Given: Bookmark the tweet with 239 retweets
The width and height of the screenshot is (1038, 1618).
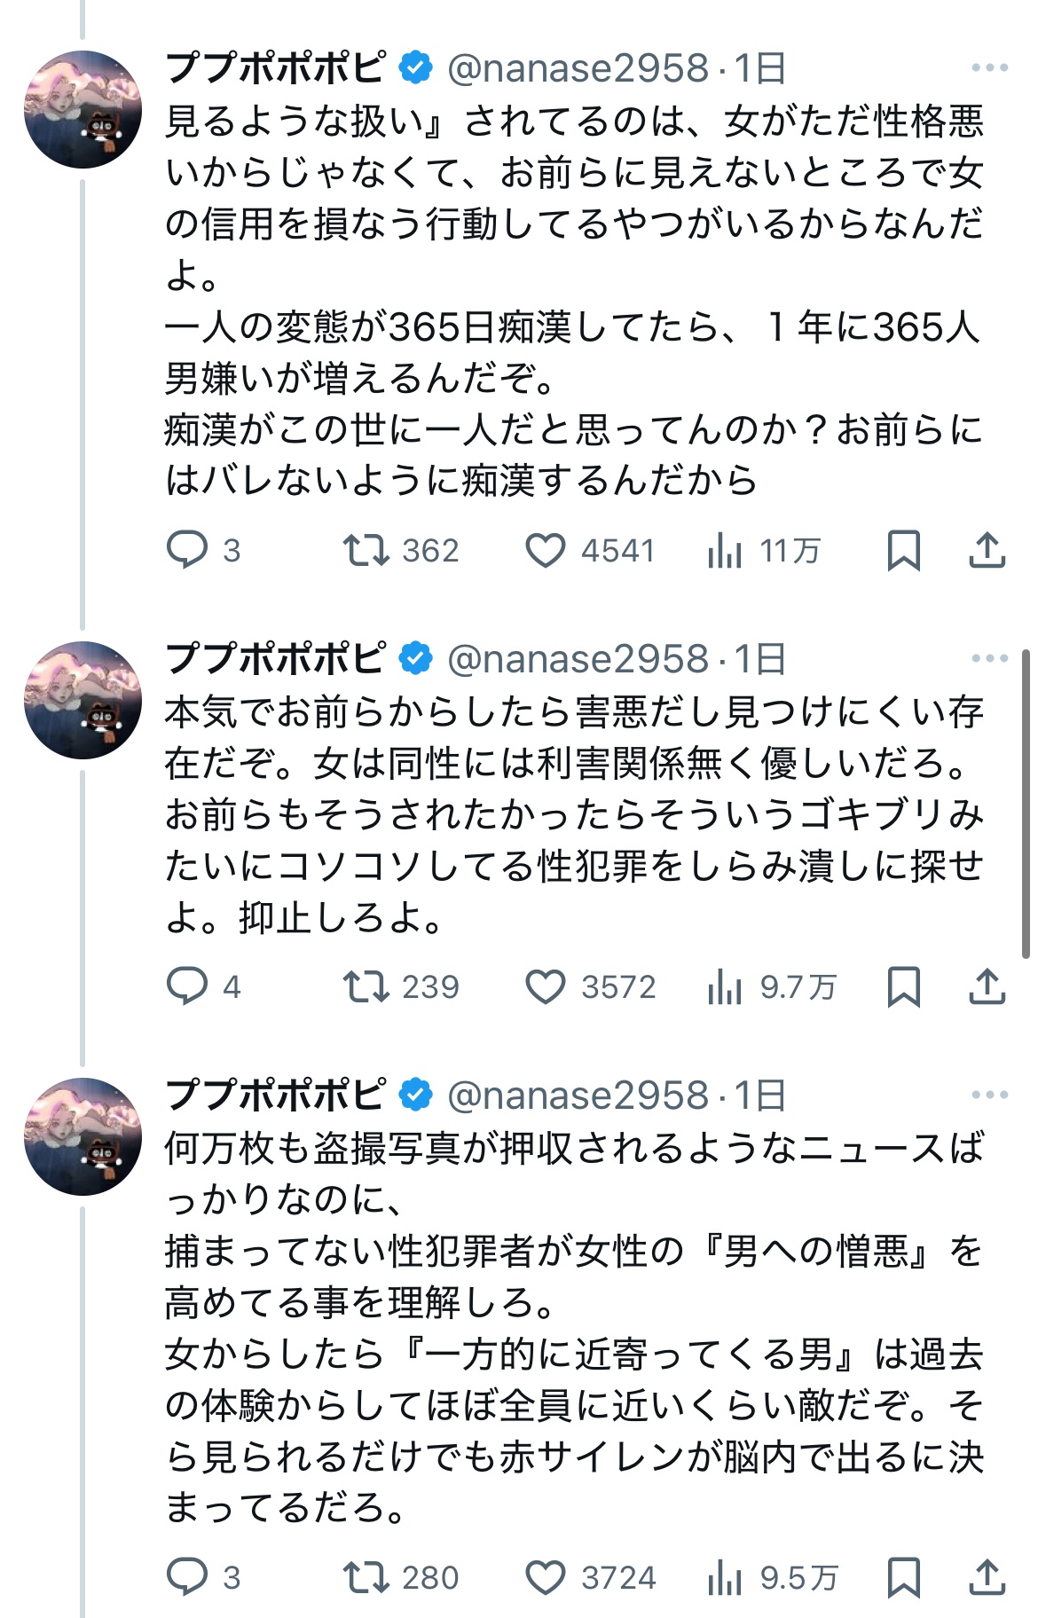Looking at the screenshot, I should coord(903,986).
